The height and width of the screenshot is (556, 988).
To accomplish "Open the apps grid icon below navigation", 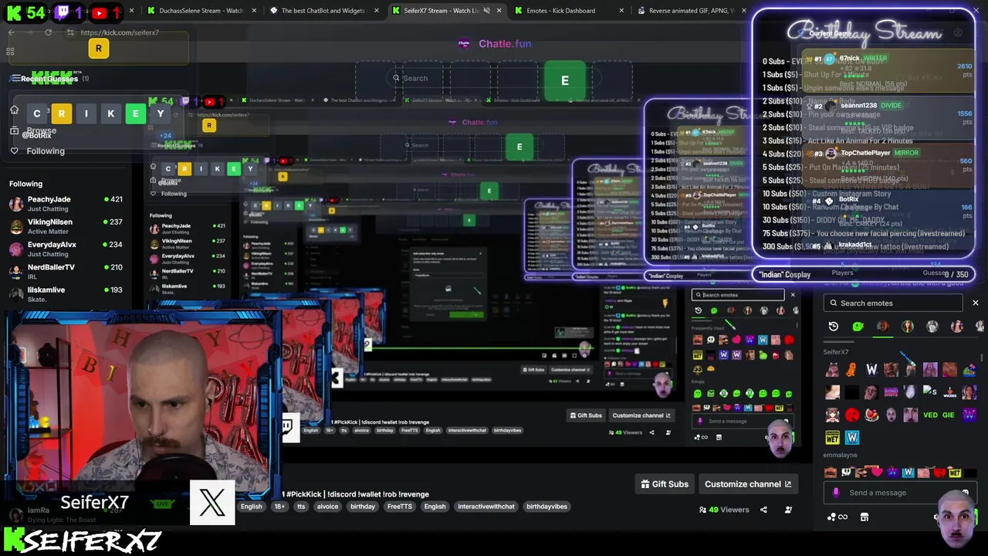I will (x=10, y=52).
